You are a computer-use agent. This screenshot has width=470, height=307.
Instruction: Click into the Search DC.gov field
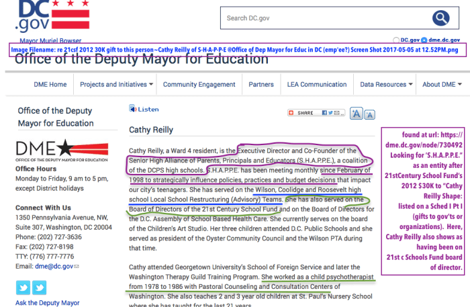pos(322,18)
